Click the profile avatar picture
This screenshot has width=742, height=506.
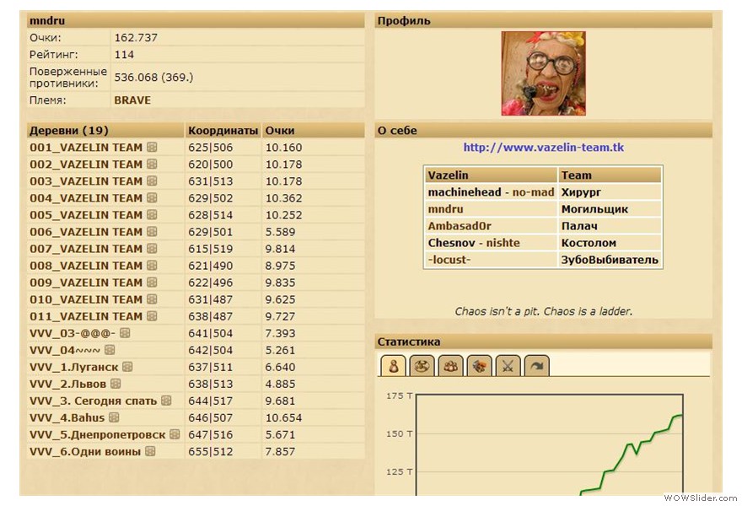click(543, 73)
